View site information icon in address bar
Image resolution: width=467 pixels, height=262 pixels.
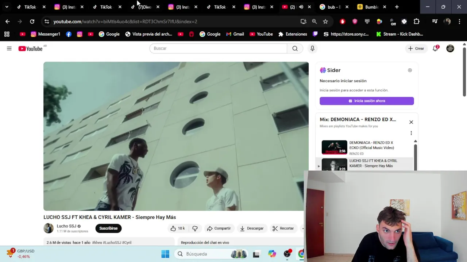pos(47,21)
